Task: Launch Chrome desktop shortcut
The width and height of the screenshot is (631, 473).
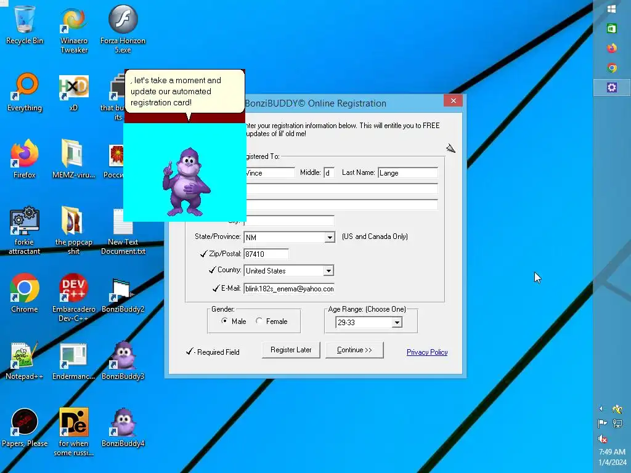Action: [25, 293]
